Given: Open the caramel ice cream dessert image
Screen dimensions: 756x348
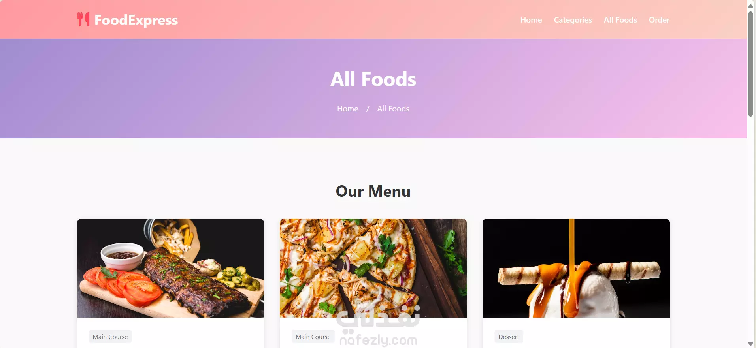Looking at the screenshot, I should (576, 268).
